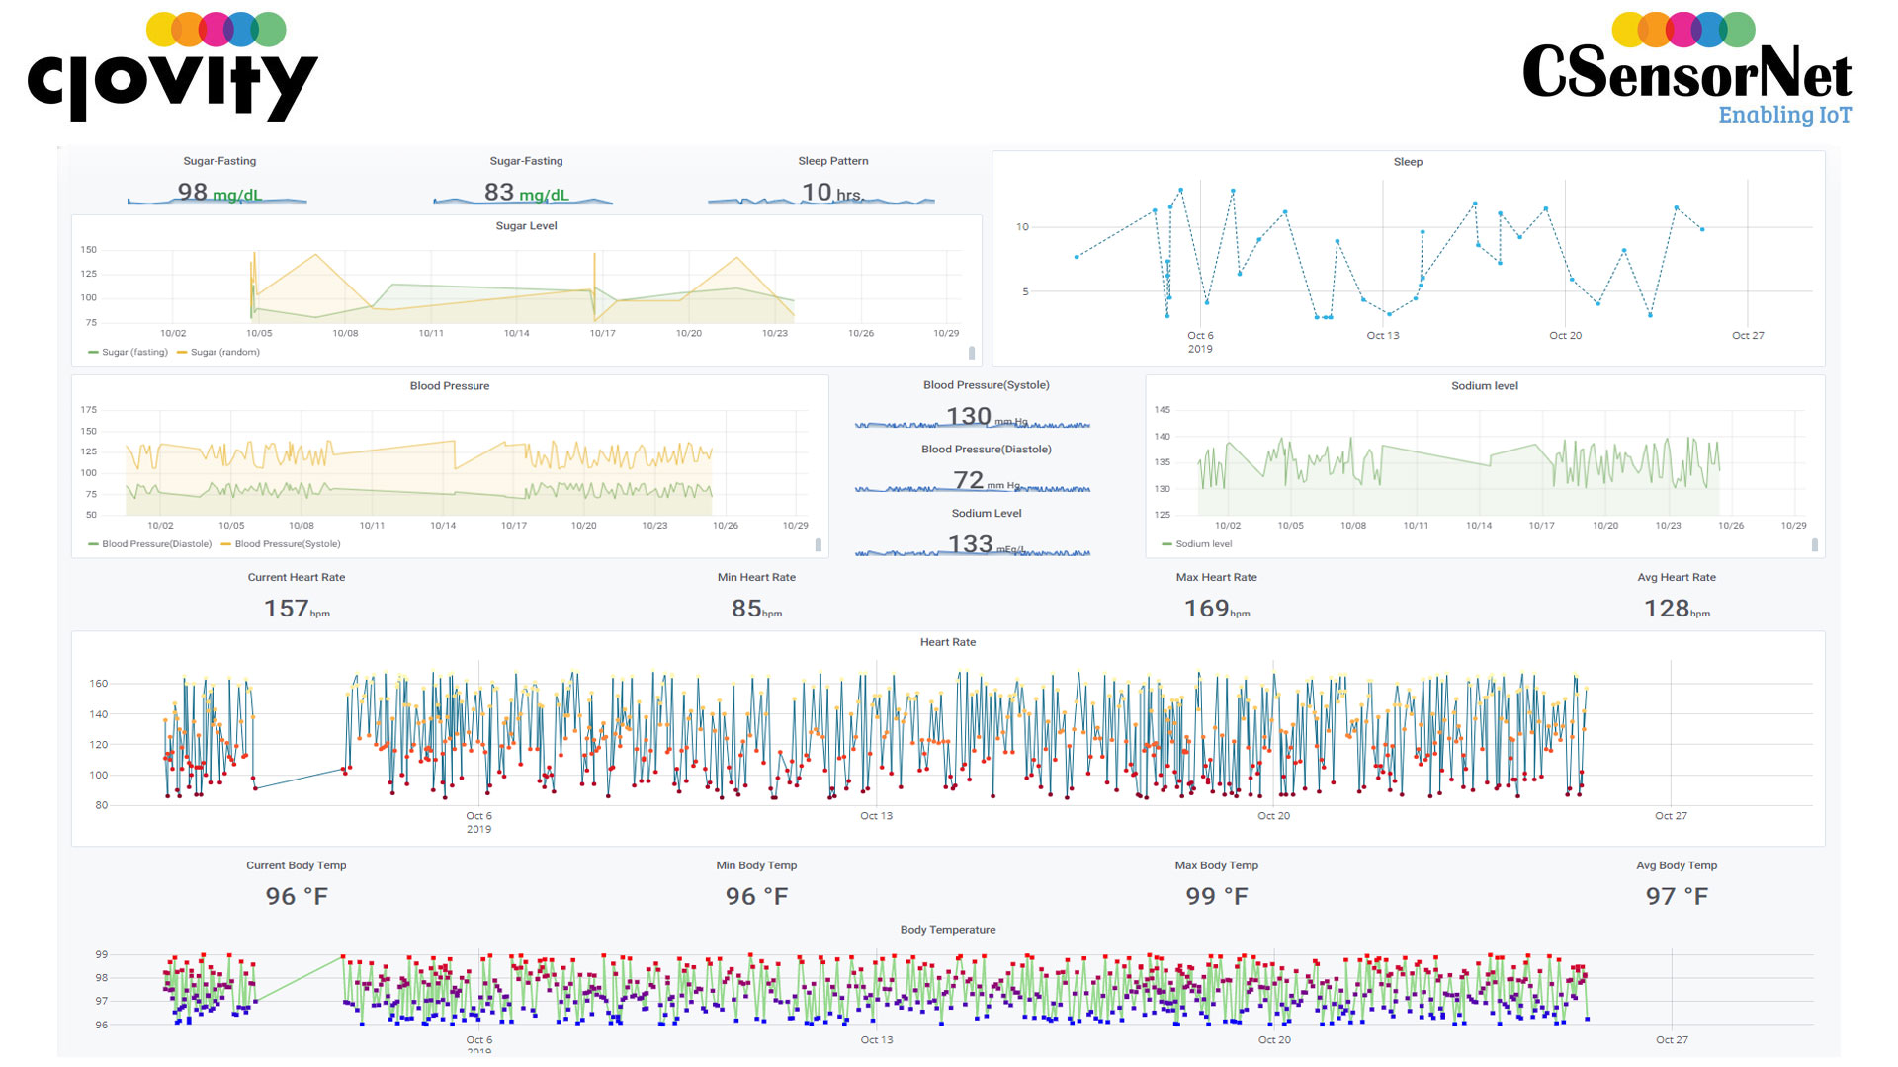Toggle the Sodium level legend series
Image resolution: width=1898 pixels, height=1067 pixels.
[1197, 544]
